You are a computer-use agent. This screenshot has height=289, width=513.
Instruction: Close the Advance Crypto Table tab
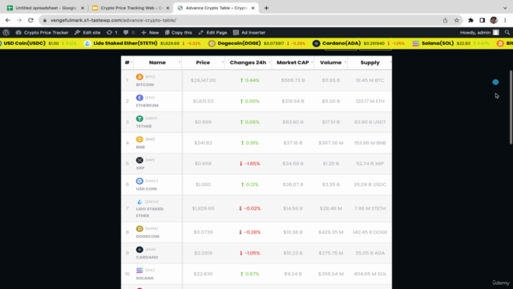click(x=253, y=8)
